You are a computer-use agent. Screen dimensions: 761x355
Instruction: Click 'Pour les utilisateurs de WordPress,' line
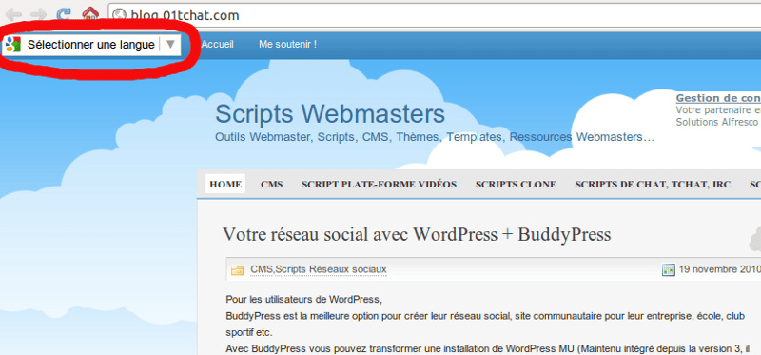(x=303, y=299)
